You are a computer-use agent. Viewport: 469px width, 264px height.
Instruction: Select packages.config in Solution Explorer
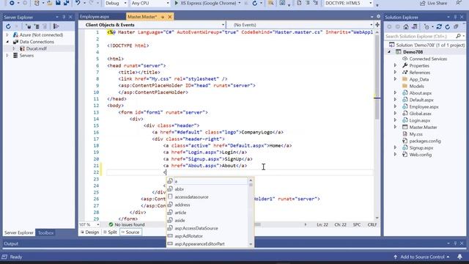(425, 141)
